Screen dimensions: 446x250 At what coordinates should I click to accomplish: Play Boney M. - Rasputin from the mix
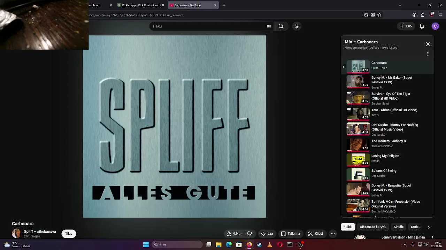(x=387, y=190)
